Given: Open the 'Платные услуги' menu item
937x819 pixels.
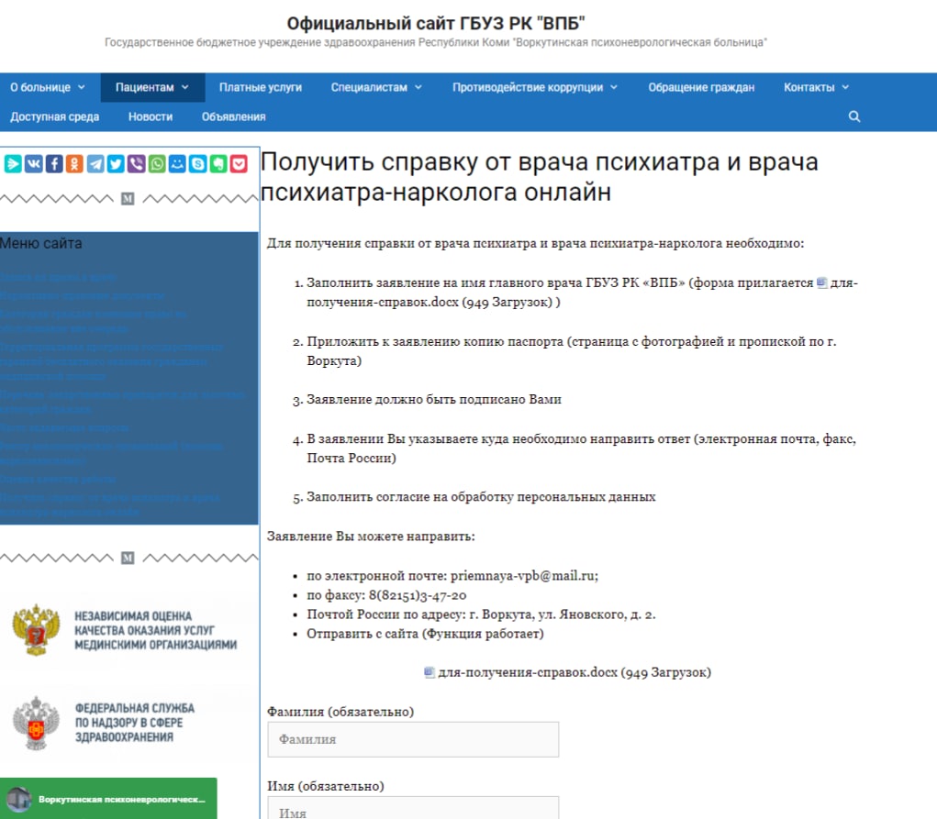Looking at the screenshot, I should (x=260, y=87).
